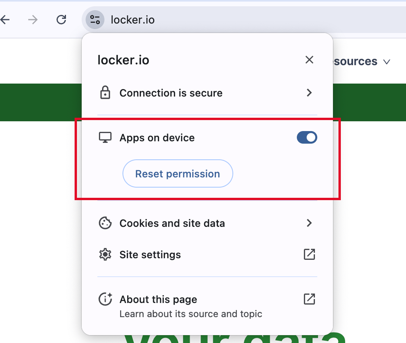Click the browser back arrow
This screenshot has height=343, width=406.
[x=5, y=20]
